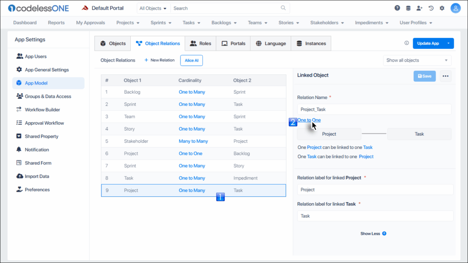The height and width of the screenshot is (263, 468).
Task: Click the add user icon in header
Action: pyautogui.click(x=420, y=8)
